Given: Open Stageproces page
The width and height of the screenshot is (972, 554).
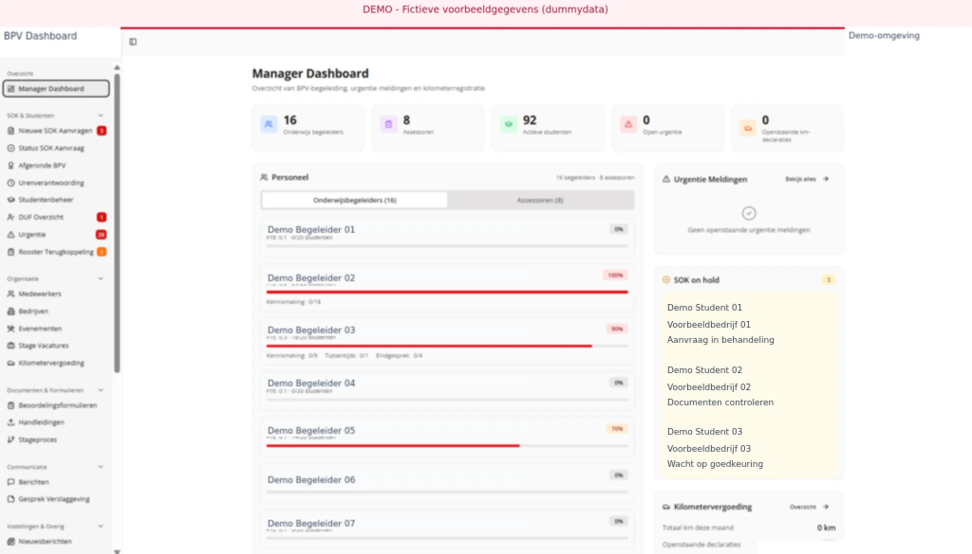Looking at the screenshot, I should tap(56, 439).
